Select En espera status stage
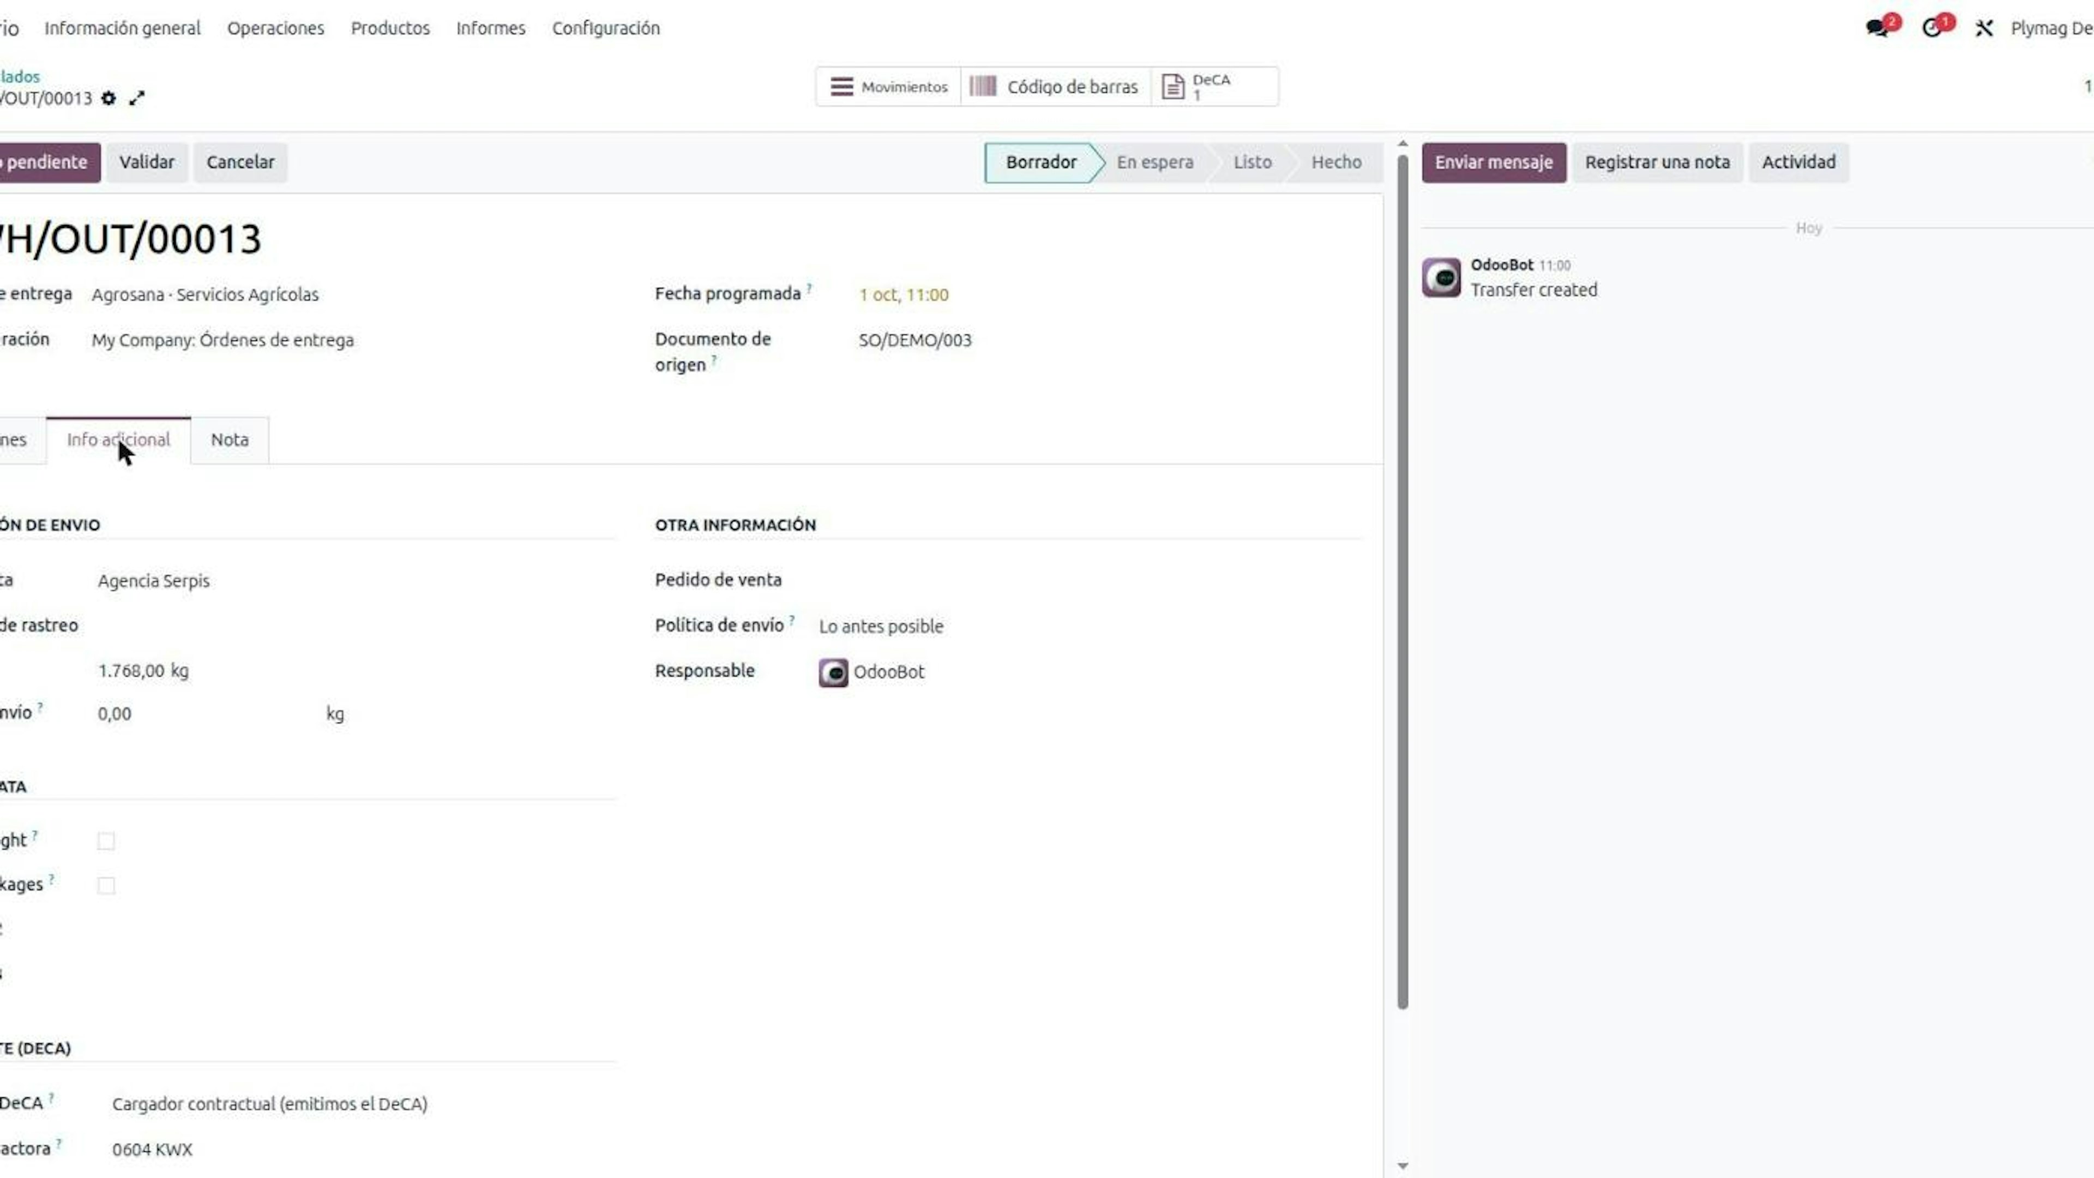Image resolution: width=2094 pixels, height=1178 pixels. pos(1155,163)
